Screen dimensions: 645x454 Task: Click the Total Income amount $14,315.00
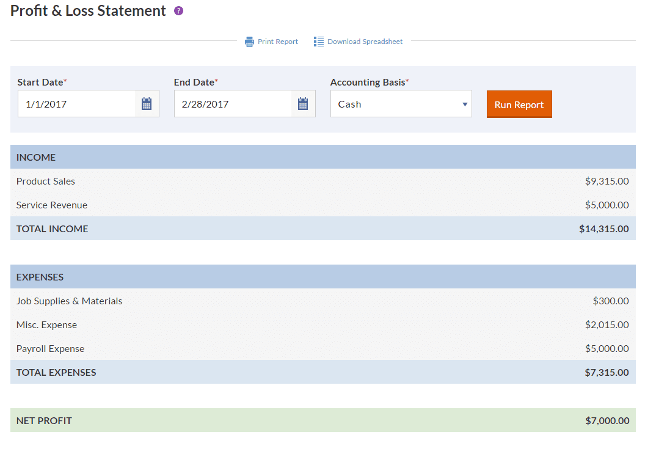click(x=603, y=229)
